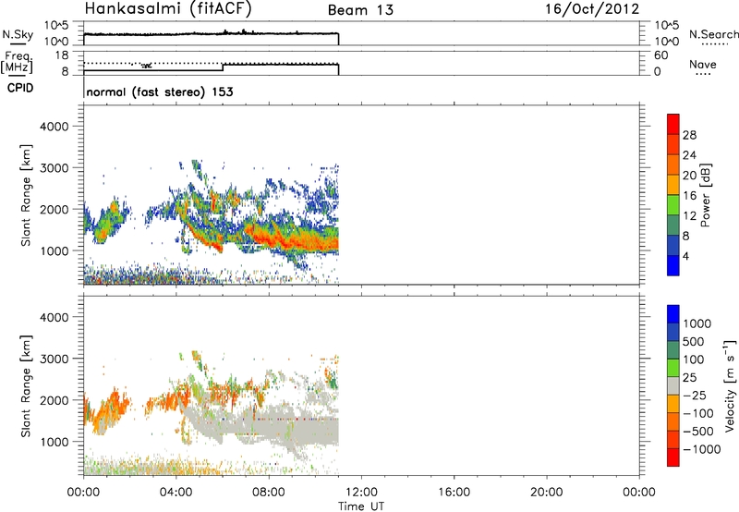Image resolution: width=739 pixels, height=512 pixels.
Task: Click the '04:00' time tick label
Action: click(x=176, y=493)
